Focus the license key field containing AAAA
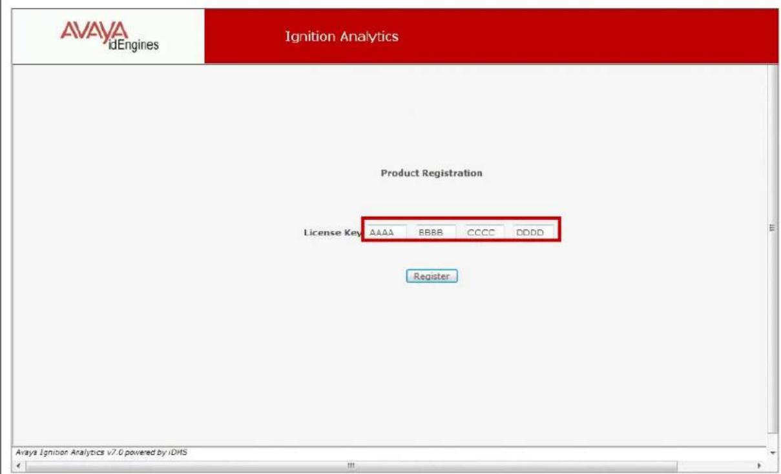Screen dimensions: 781x474 [x=386, y=231]
